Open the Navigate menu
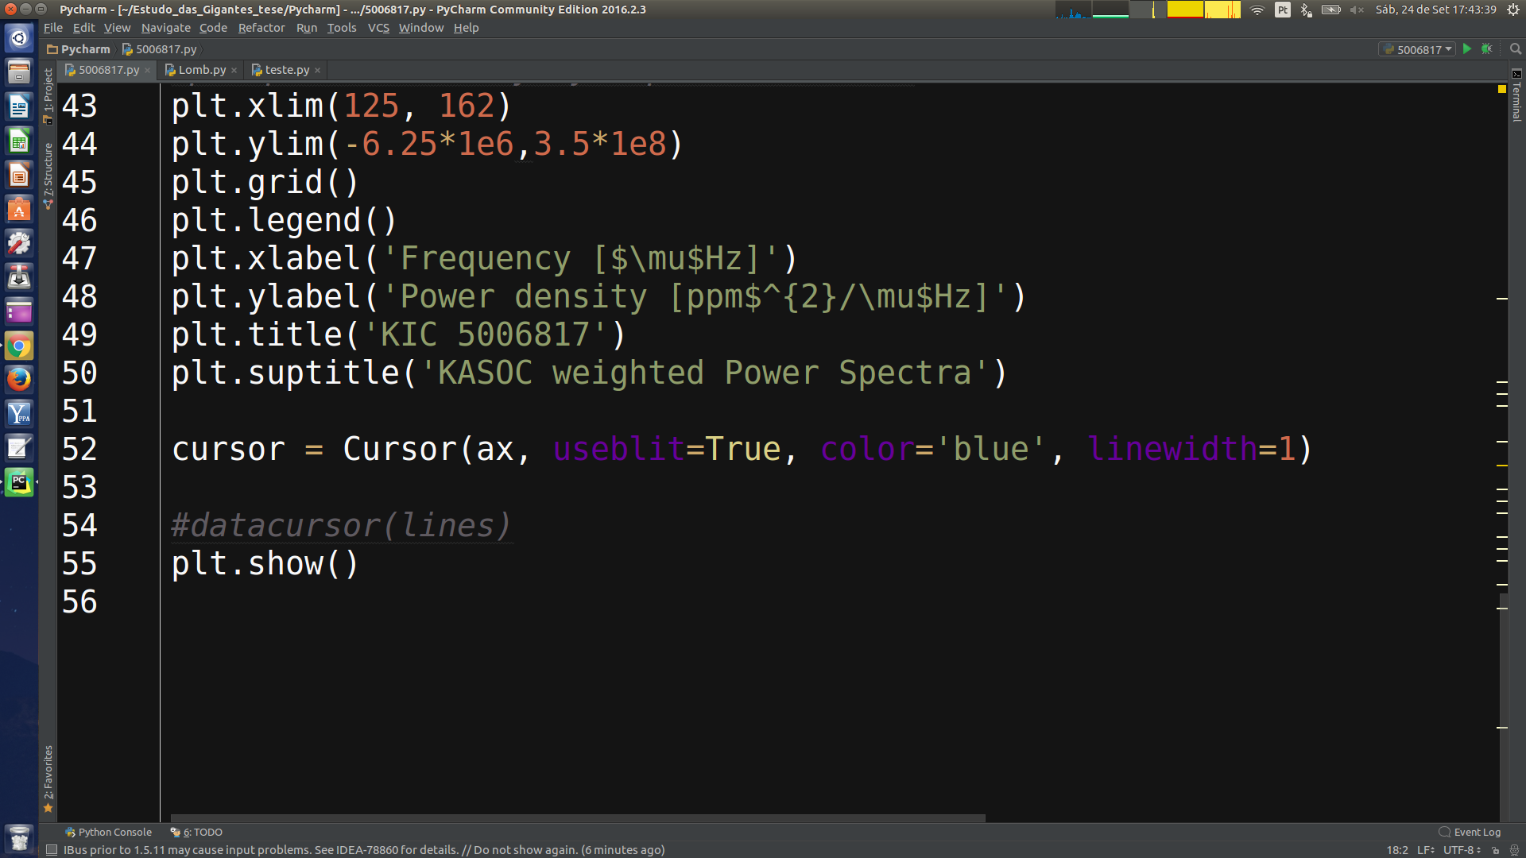1526x858 pixels. click(x=166, y=28)
